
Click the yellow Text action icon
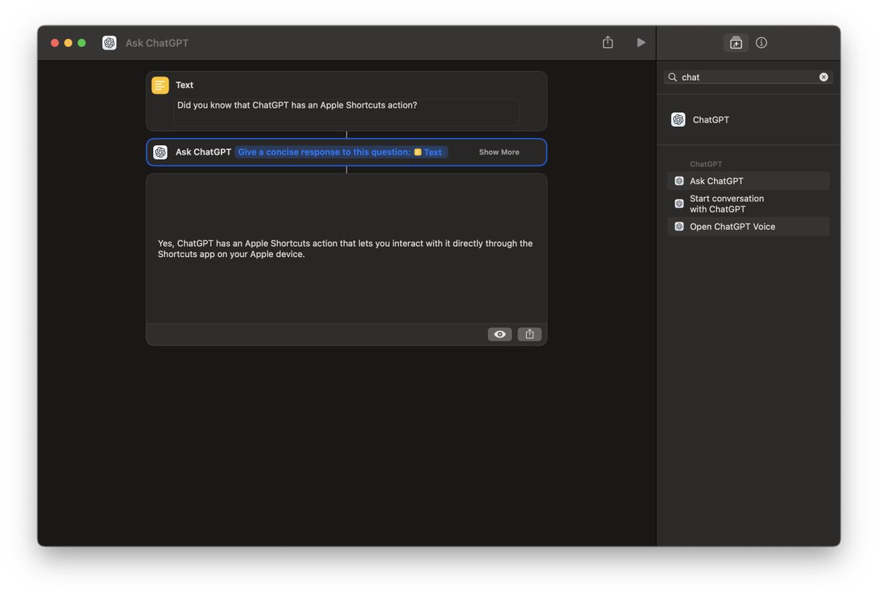pos(160,85)
